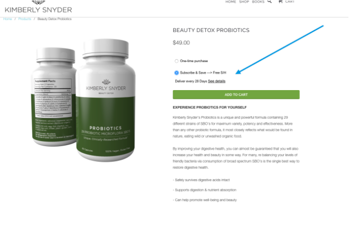Click the Home breadcrumb link

pyautogui.click(x=8, y=19)
